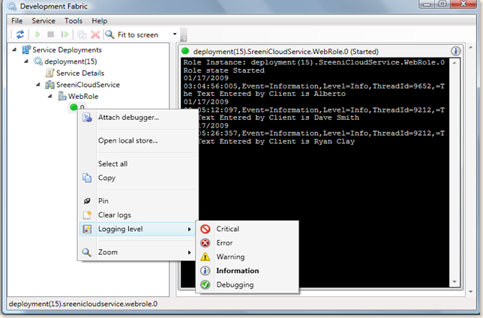
Task: Click the status bar deployment path text
Action: pyautogui.click(x=82, y=304)
